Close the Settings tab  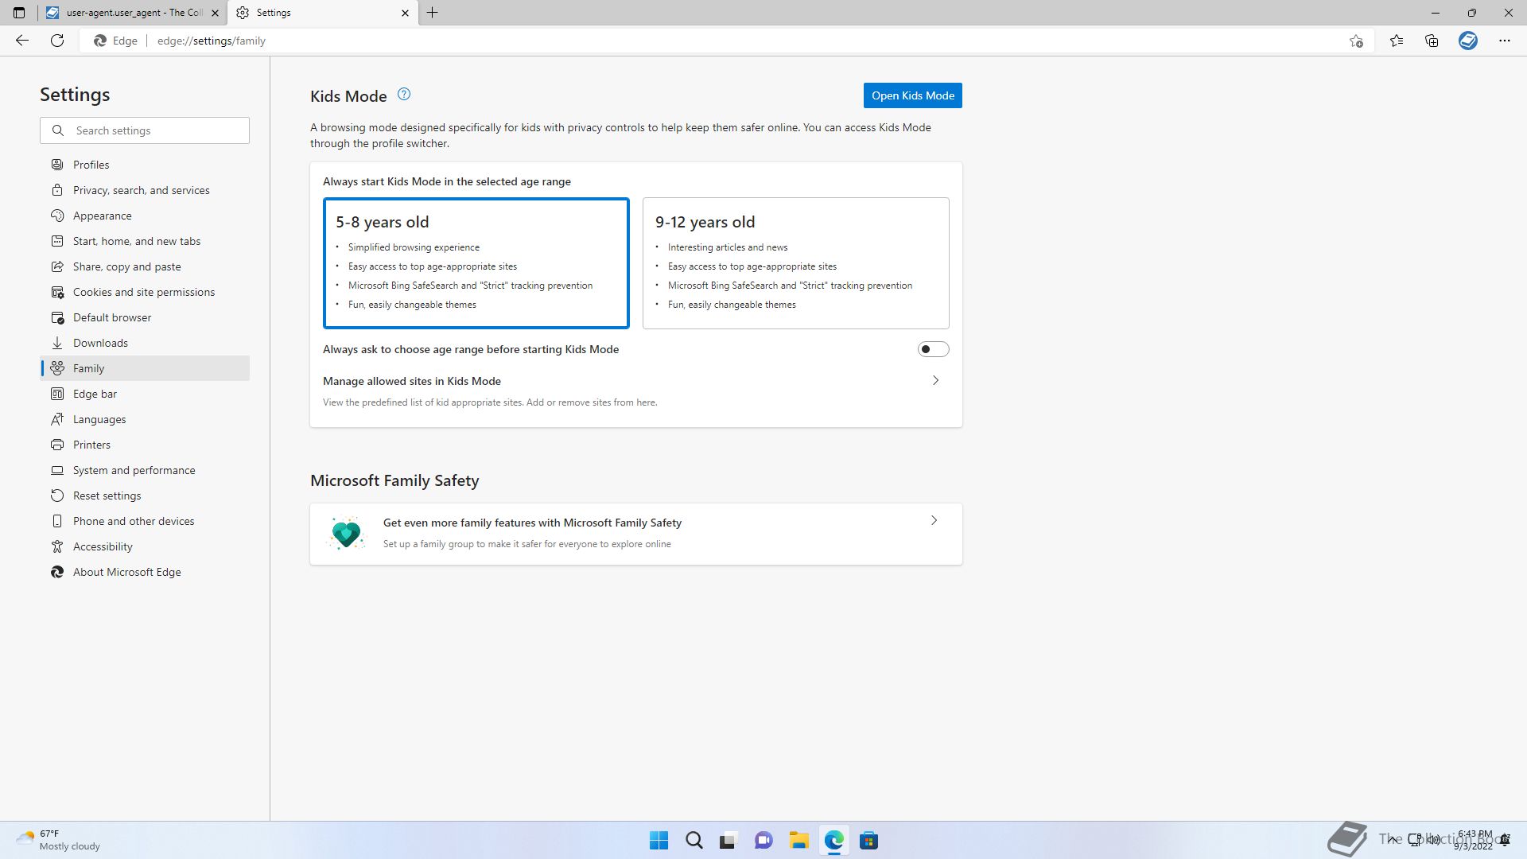click(x=405, y=13)
